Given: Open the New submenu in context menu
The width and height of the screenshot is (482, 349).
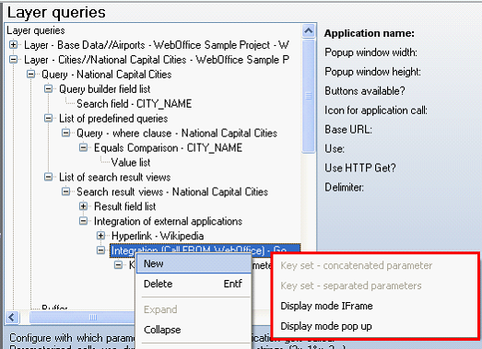Looking at the screenshot, I should tap(194, 263).
